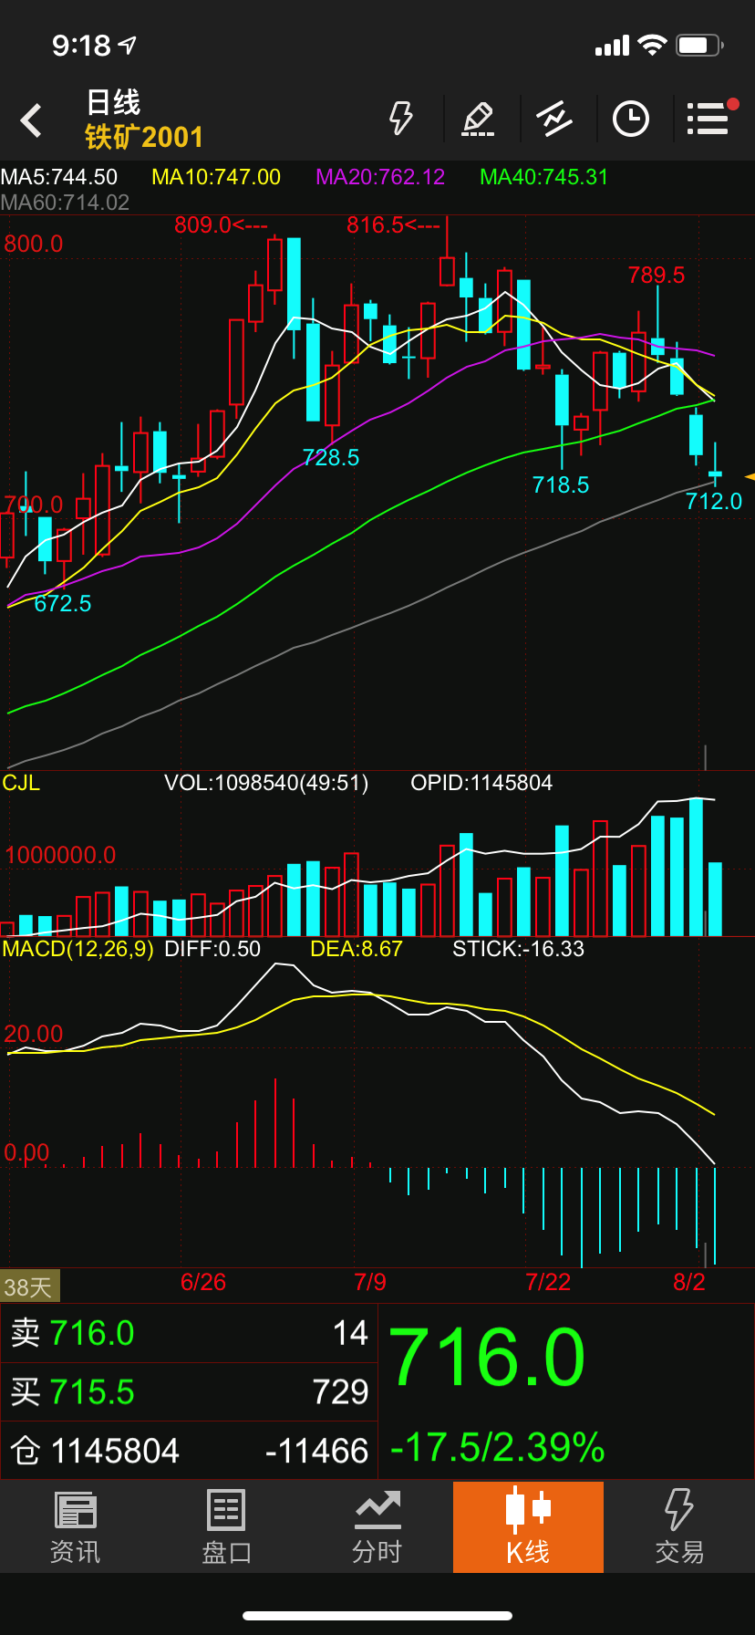The height and width of the screenshot is (1635, 755).
Task: Open the 资讯 news tab
Action: [75, 1527]
